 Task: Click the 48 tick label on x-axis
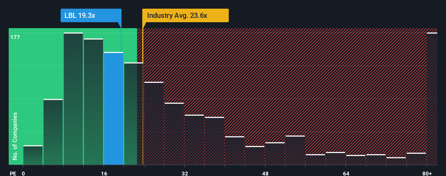(265, 173)
